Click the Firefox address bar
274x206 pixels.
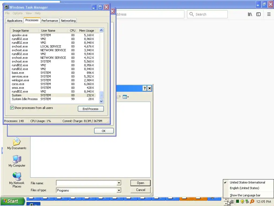[150, 14]
